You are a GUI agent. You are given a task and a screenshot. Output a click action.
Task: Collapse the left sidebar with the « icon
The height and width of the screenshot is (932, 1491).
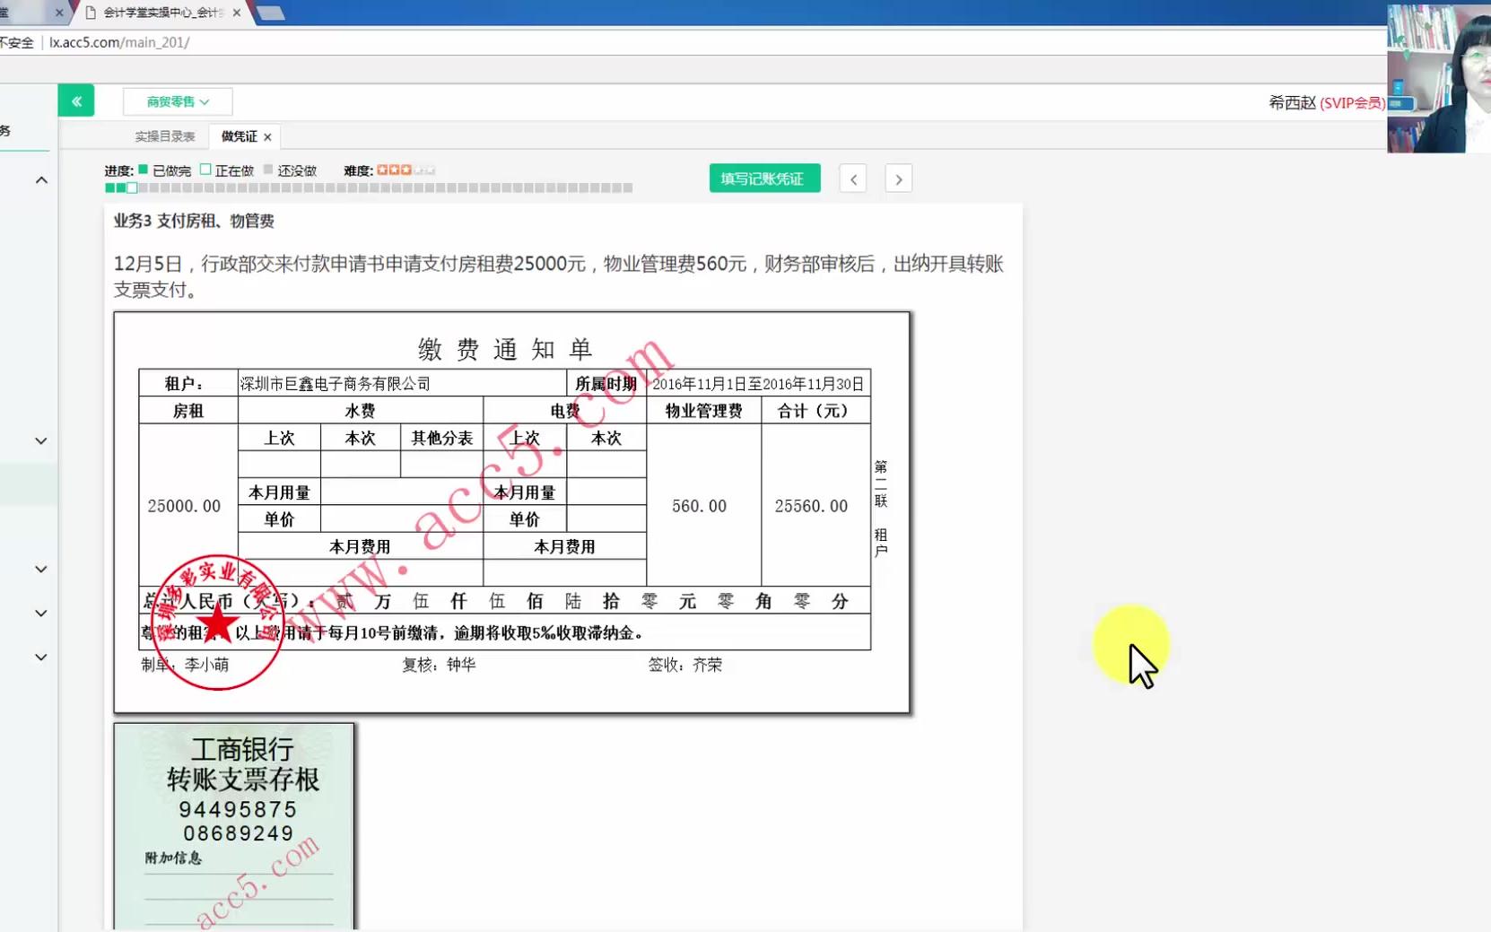[x=76, y=100]
